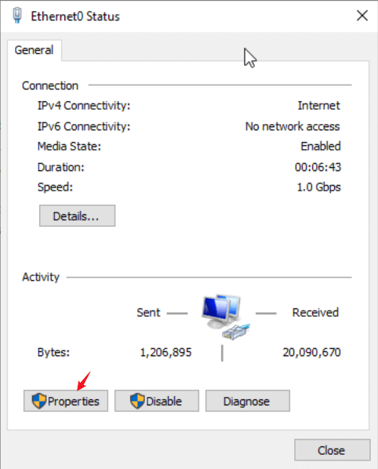The image size is (378, 469).
Task: Click the shield icon on Disable button
Action: pyautogui.click(x=137, y=401)
